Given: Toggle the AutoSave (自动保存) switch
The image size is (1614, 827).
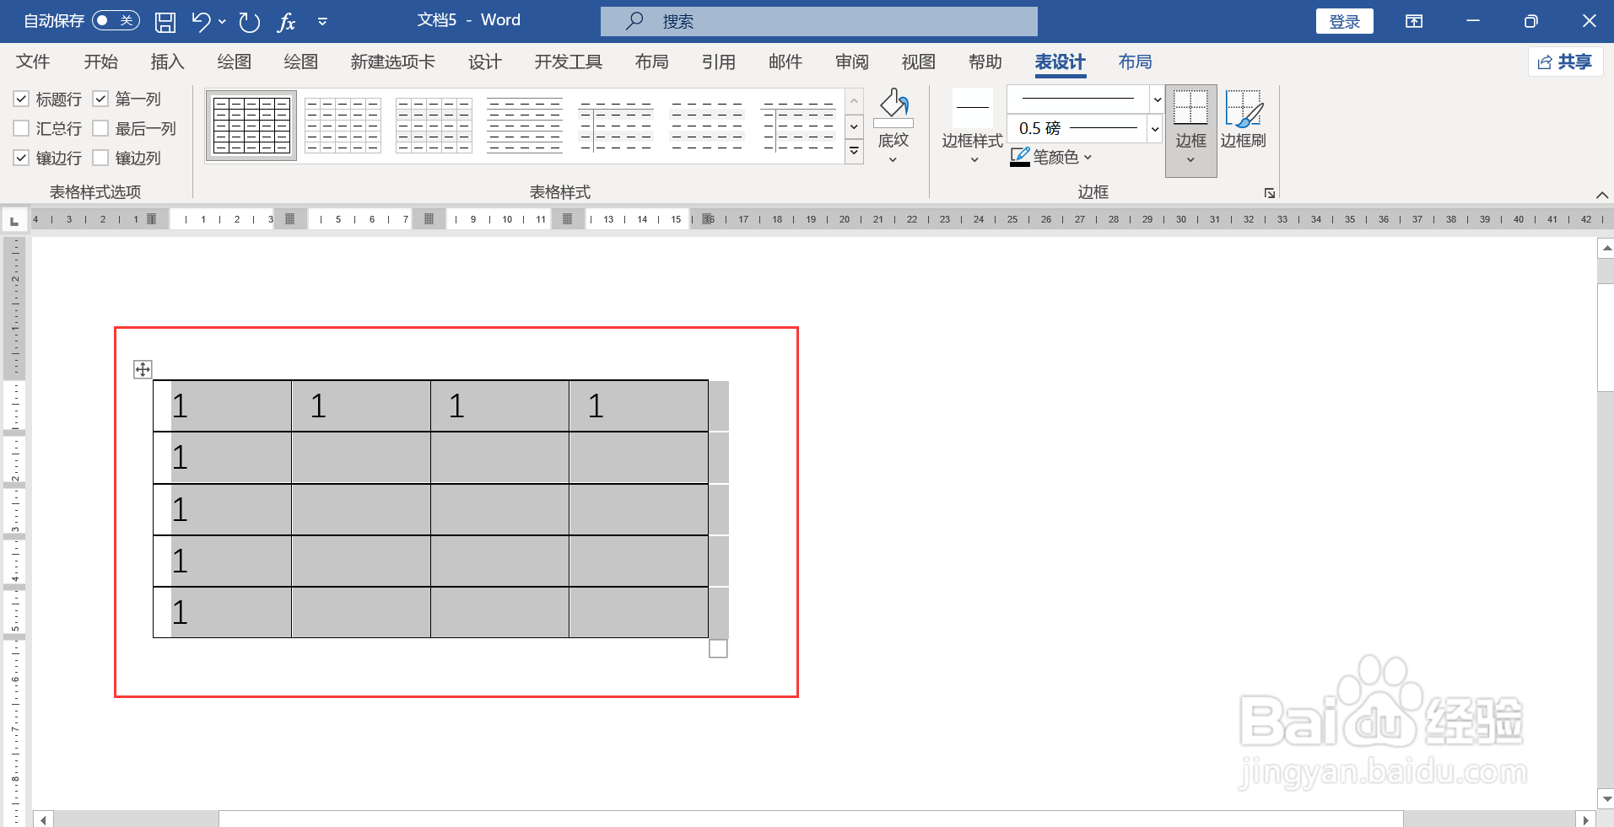Looking at the screenshot, I should pos(116,20).
